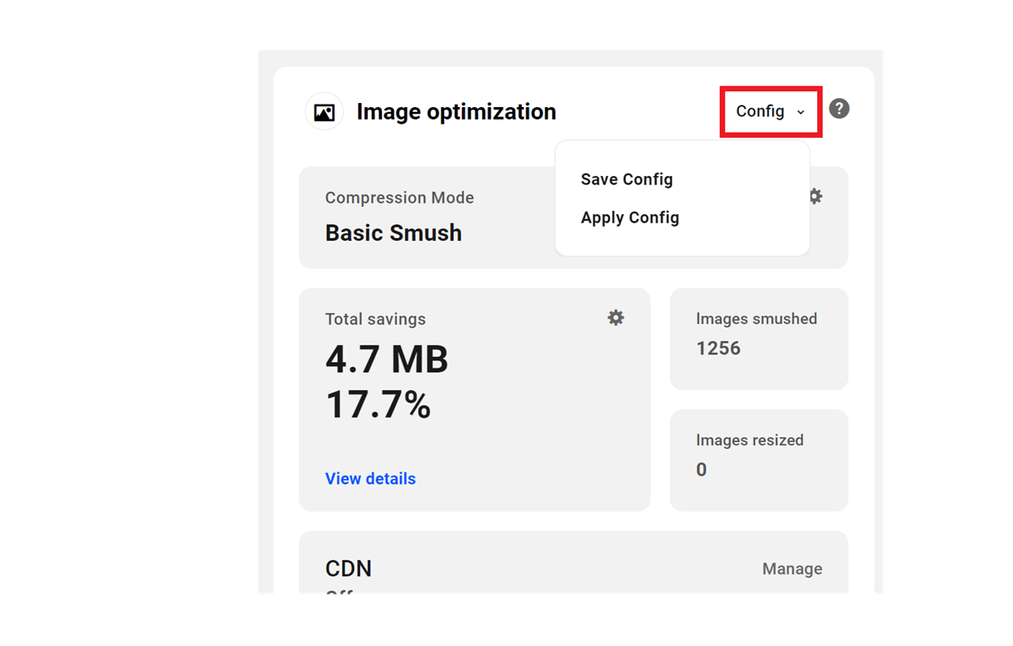Open the View details link
The height and width of the screenshot is (646, 1013).
click(x=370, y=479)
